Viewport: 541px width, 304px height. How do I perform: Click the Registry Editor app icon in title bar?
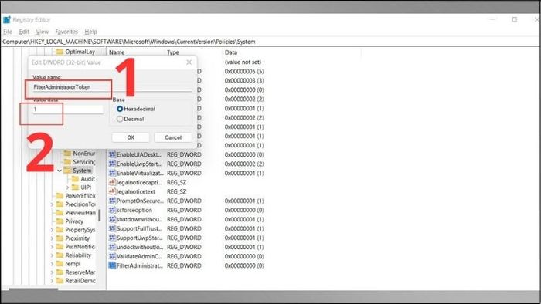click(6, 20)
